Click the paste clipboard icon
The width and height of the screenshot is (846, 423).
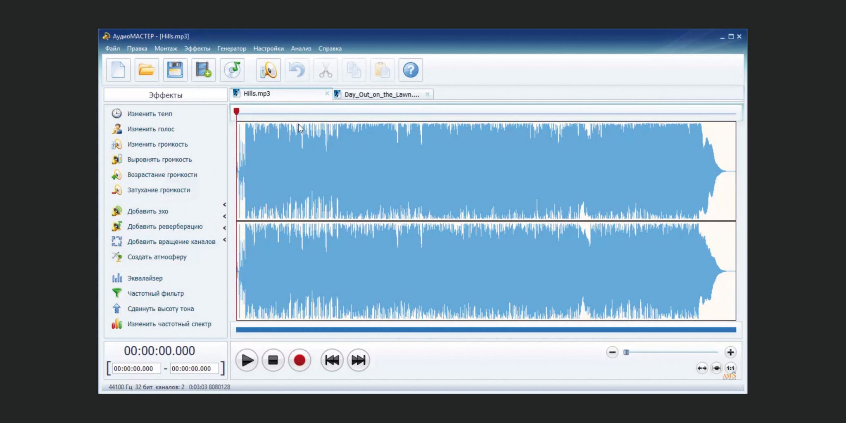382,70
